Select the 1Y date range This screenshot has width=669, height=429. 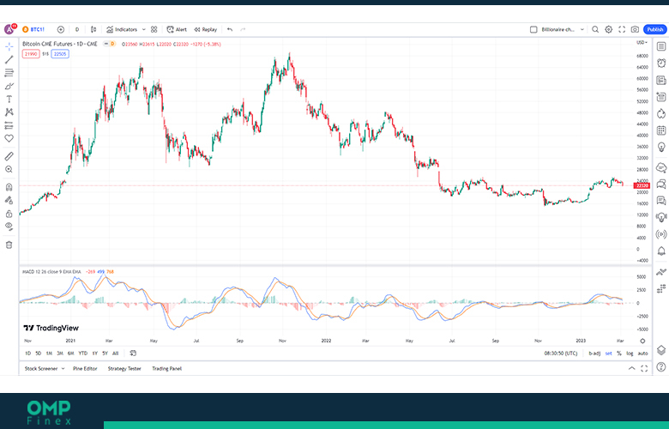(x=94, y=353)
